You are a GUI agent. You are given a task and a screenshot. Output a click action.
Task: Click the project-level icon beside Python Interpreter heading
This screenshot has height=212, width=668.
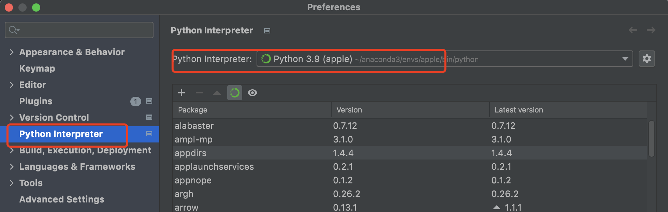[267, 31]
